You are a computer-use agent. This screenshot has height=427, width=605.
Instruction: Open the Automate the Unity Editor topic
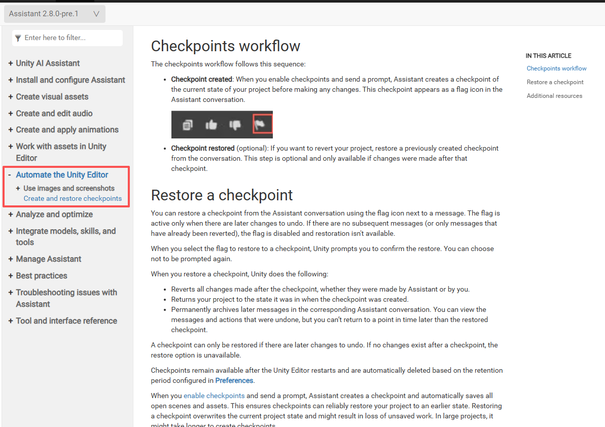62,175
